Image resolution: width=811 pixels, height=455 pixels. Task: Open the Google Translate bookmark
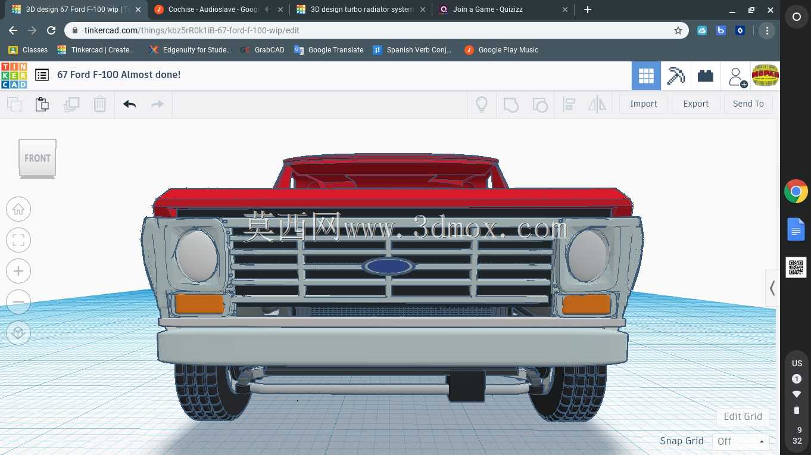[329, 50]
